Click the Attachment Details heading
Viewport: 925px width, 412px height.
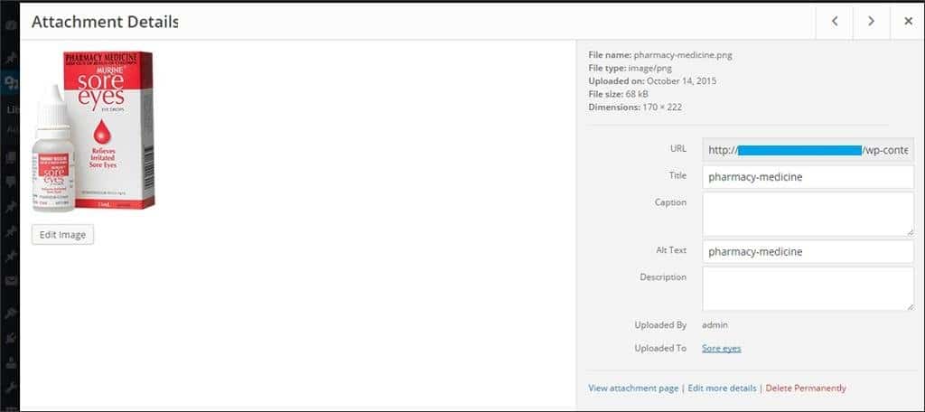(x=105, y=22)
